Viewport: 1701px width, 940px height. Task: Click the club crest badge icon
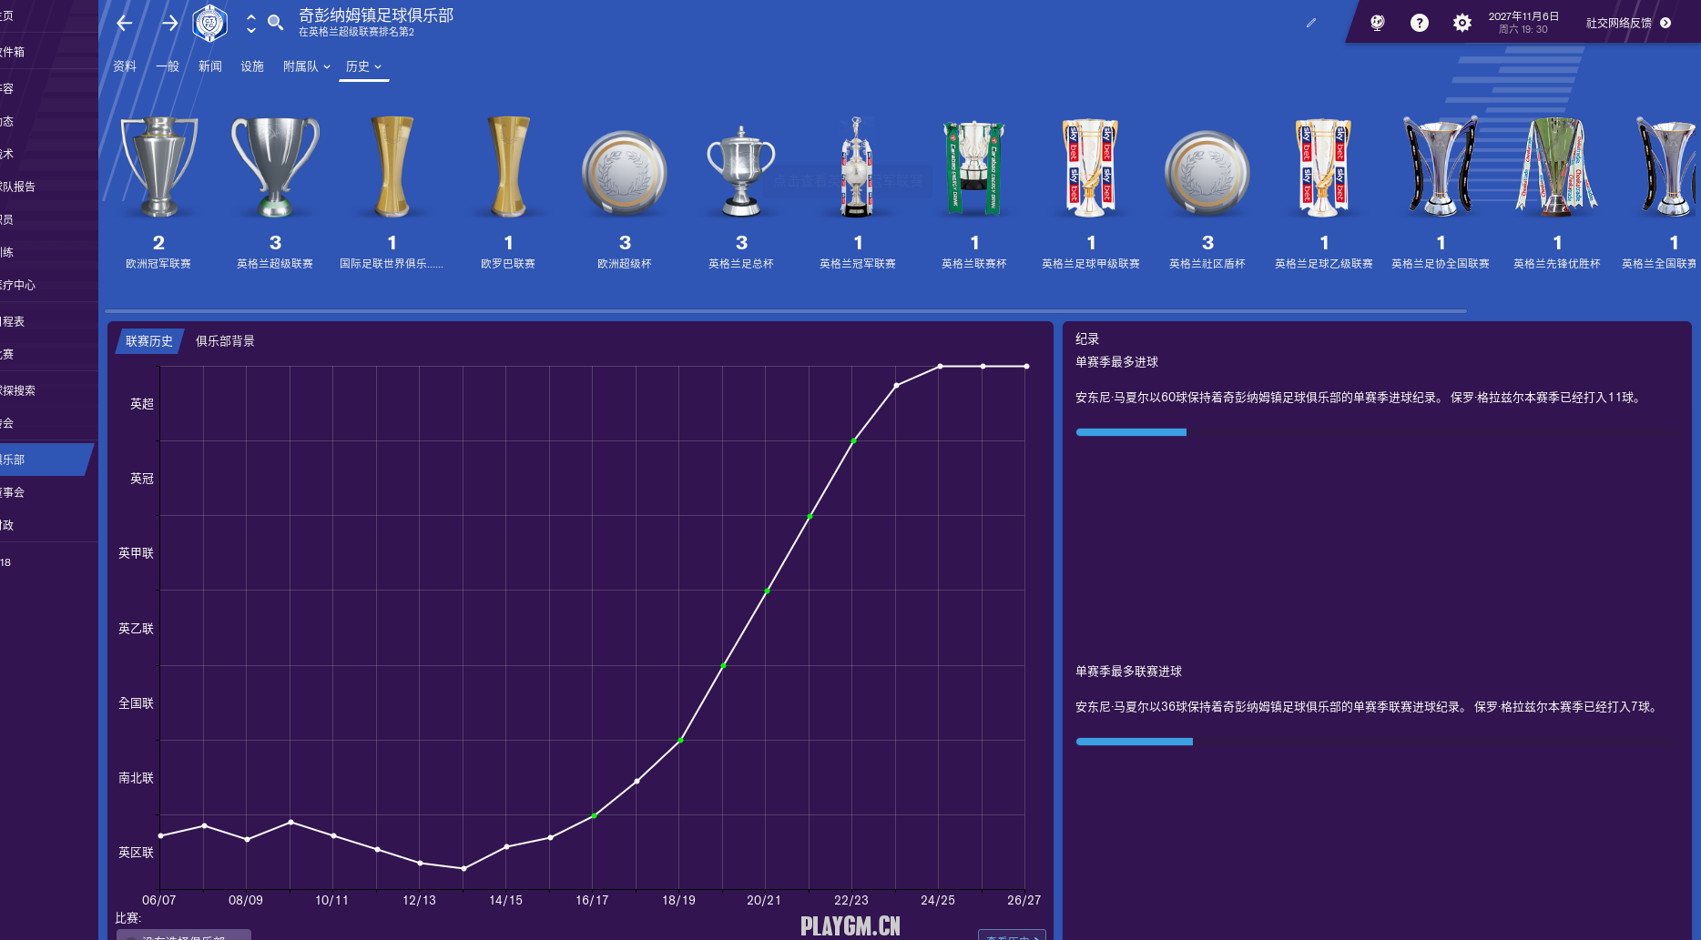click(210, 23)
